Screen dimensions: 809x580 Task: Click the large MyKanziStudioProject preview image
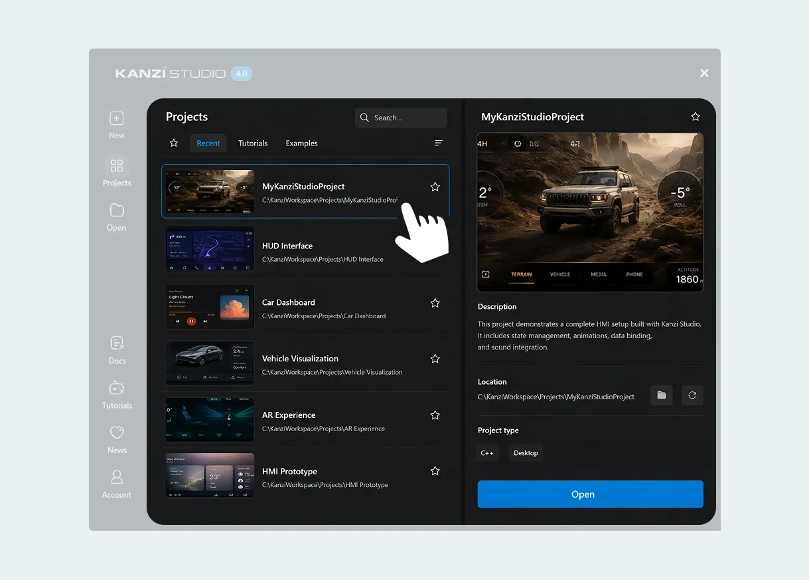[590, 212]
